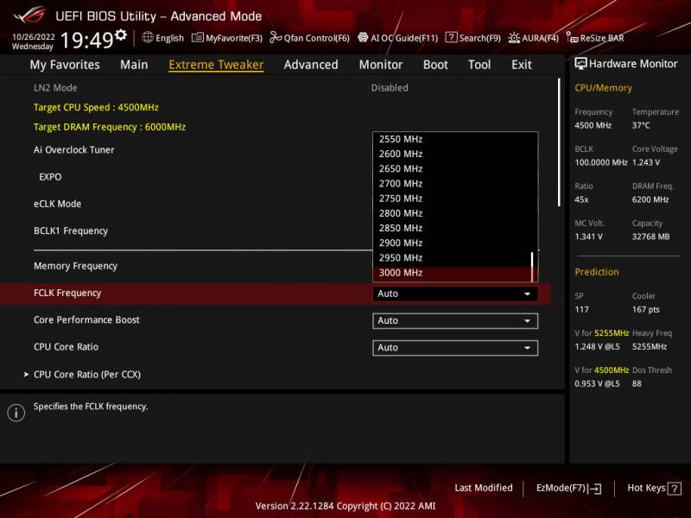Click the Prediction section heading
691x518 pixels.
click(596, 272)
